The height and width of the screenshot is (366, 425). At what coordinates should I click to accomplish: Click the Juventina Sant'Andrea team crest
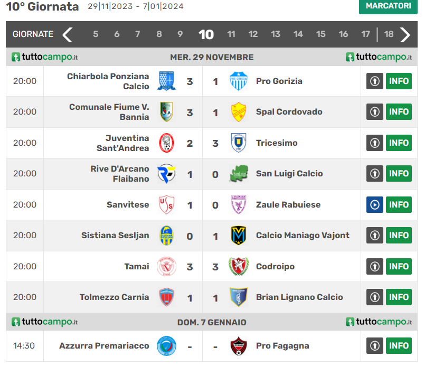pos(167,143)
